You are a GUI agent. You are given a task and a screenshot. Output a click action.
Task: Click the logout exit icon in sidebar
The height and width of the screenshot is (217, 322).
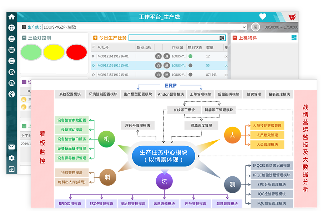[x=11, y=169]
